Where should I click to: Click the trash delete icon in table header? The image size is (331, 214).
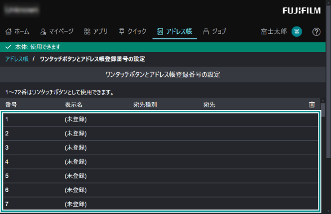[312, 104]
